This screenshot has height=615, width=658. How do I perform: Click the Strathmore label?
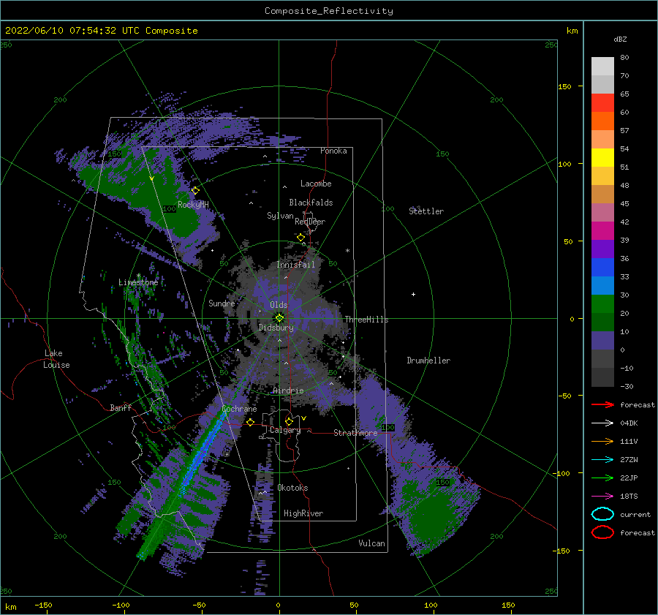pyautogui.click(x=355, y=432)
